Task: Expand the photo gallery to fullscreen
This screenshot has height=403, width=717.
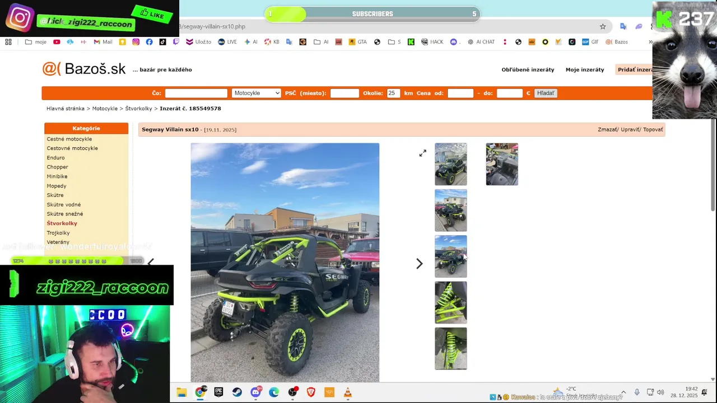Action: click(423, 153)
